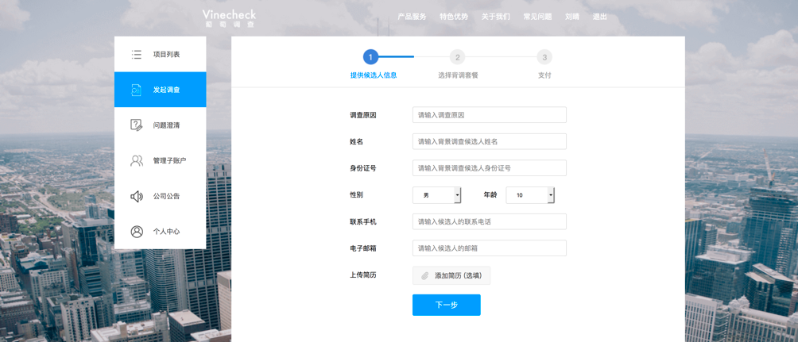The width and height of the screenshot is (798, 342).
Task: Open the 性别 gender dropdown
Action: point(436,195)
